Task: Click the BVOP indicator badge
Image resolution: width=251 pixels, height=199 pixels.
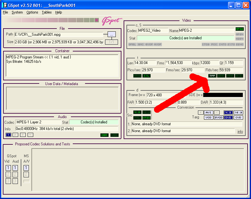Action: click(149, 44)
